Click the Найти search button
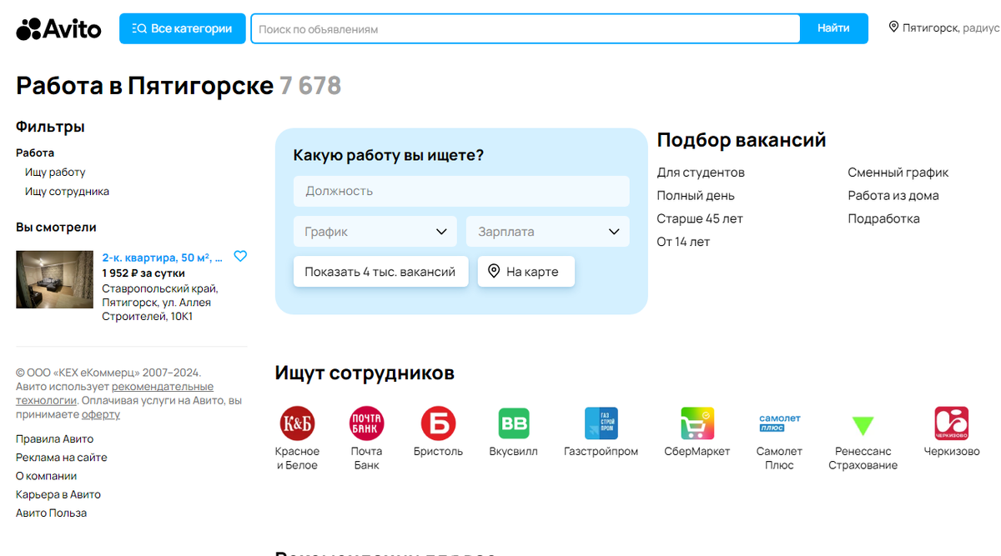This screenshot has height=556, width=1001. [833, 28]
